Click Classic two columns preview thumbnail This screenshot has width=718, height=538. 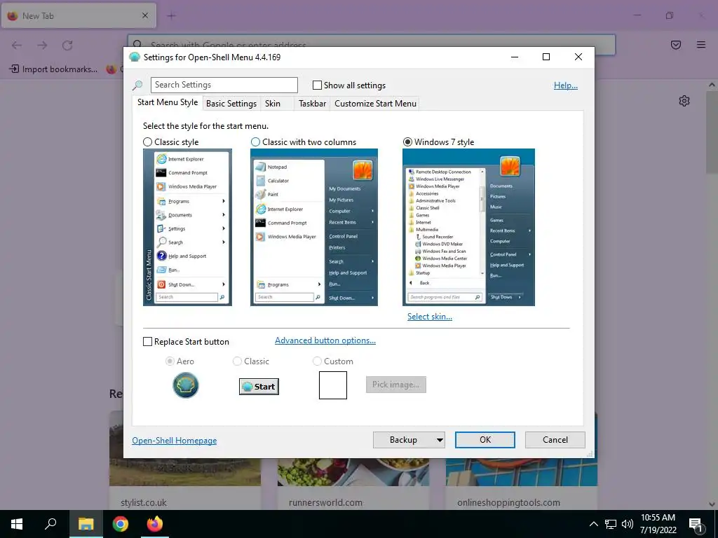pos(314,228)
